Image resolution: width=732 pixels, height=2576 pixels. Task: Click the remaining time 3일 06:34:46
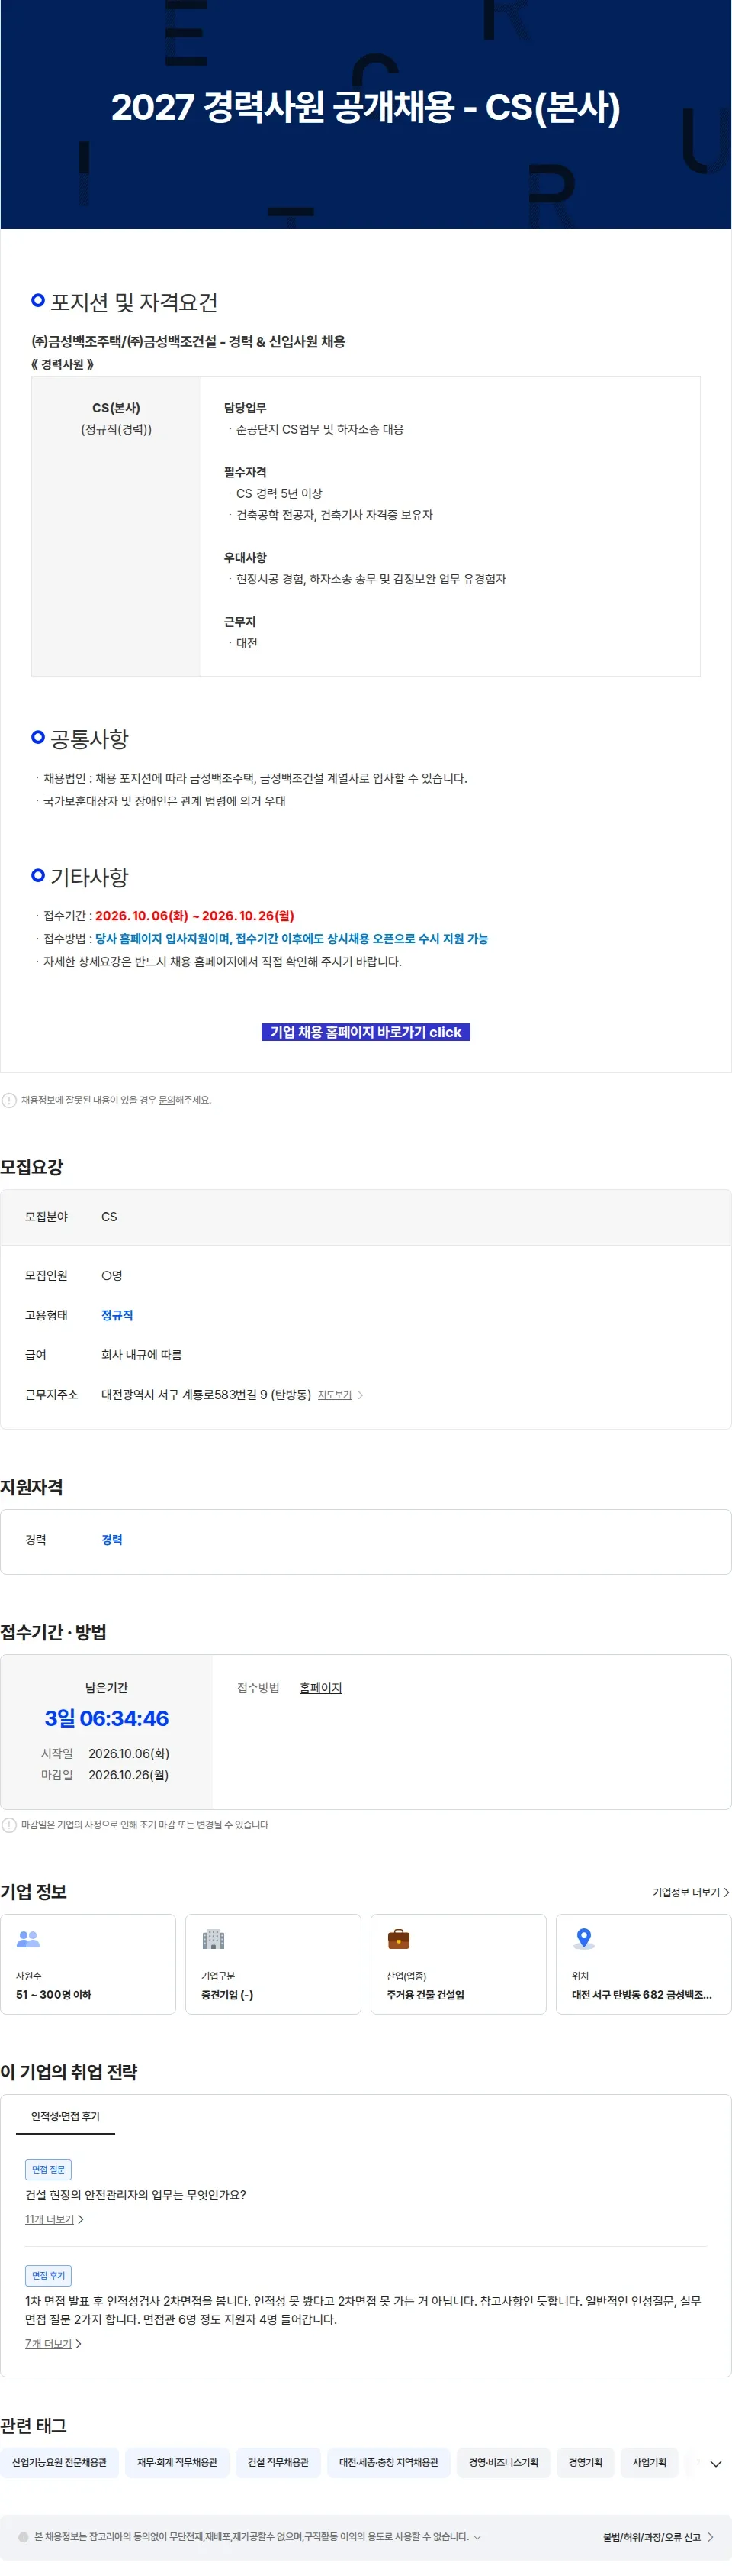tap(106, 1718)
